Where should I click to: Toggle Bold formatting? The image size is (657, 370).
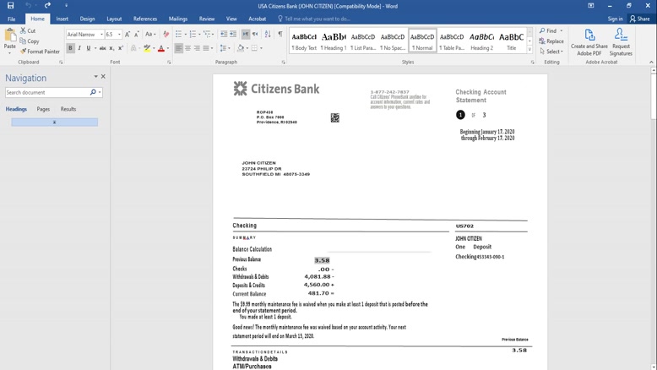coord(70,48)
